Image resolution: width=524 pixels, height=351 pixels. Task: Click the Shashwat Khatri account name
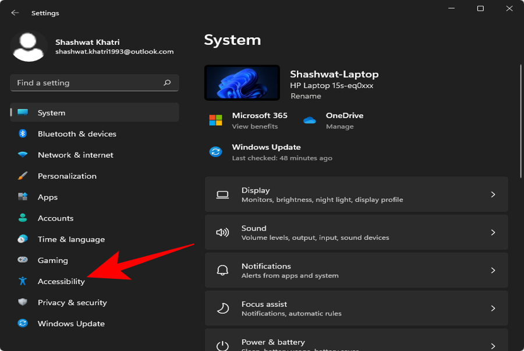[x=87, y=42]
